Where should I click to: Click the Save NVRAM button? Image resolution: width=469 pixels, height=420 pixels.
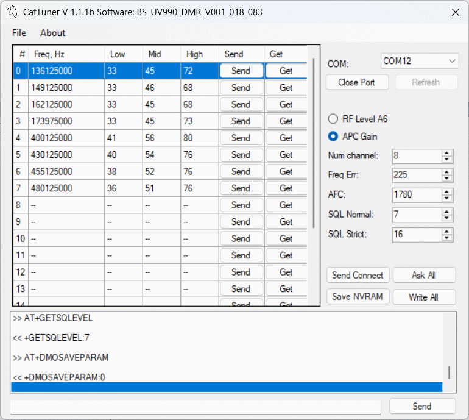(358, 297)
